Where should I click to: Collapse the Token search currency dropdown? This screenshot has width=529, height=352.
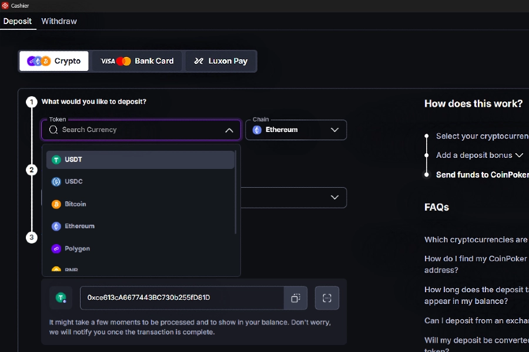pos(229,130)
